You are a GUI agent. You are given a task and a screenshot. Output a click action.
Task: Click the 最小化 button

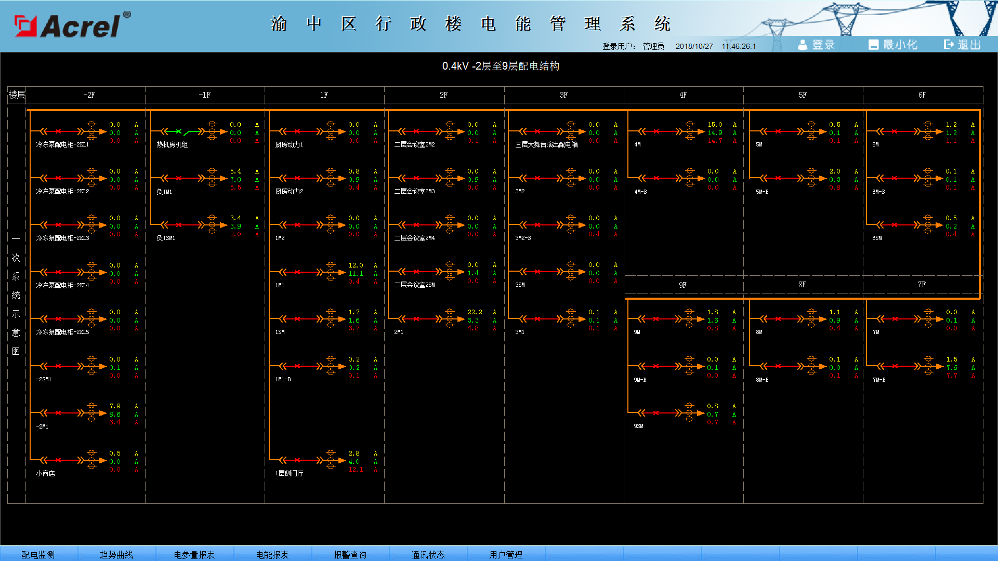[x=893, y=45]
